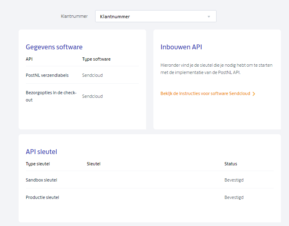
Task: Click the Type software column header
Action: 96,59
